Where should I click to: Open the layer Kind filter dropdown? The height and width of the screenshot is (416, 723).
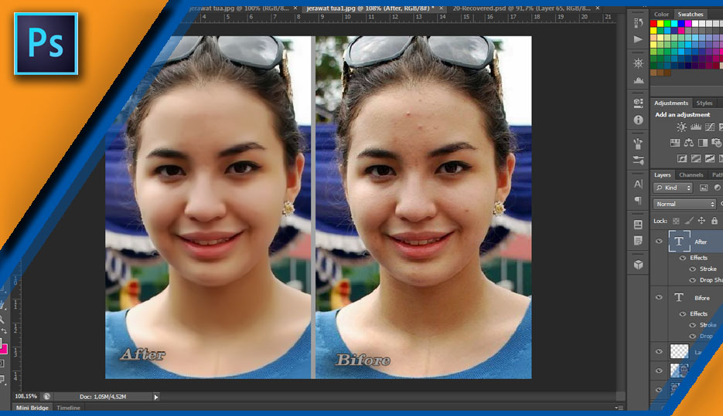[674, 188]
